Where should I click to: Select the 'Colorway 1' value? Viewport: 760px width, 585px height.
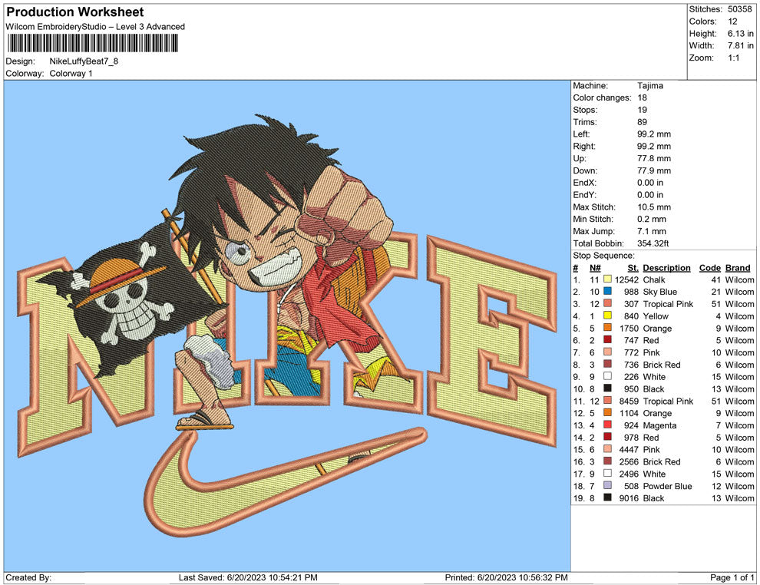point(71,74)
